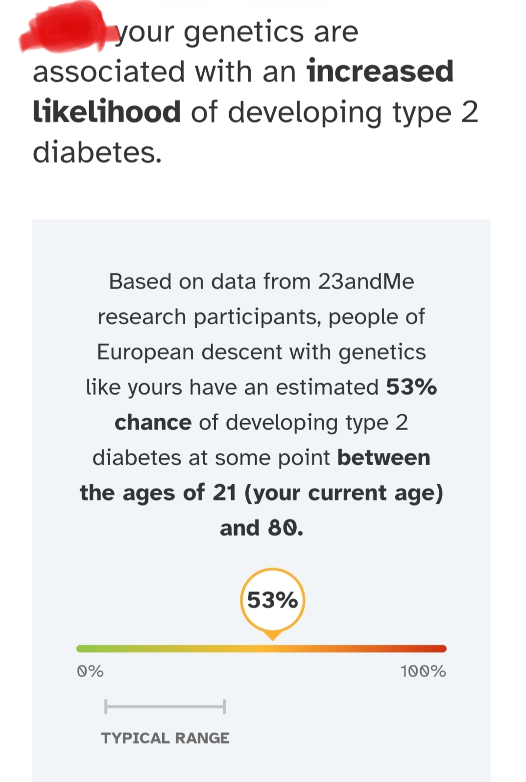Click the bold "53%" in the paragraph

click(411, 387)
